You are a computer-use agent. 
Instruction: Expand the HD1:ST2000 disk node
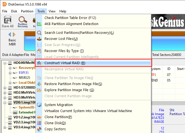coord(5,88)
